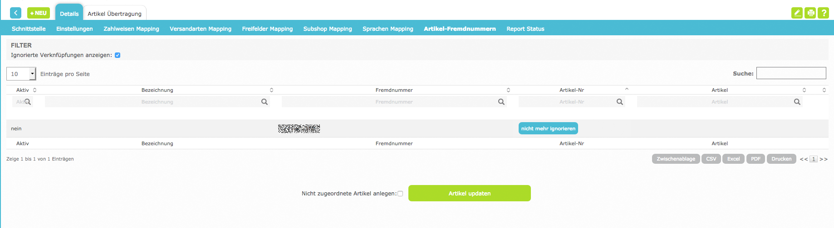Export the table as CSV
Image resolution: width=834 pixels, height=228 pixels.
(711, 159)
